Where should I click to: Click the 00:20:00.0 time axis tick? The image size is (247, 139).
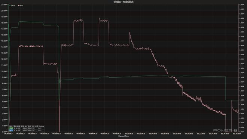tap(129, 133)
